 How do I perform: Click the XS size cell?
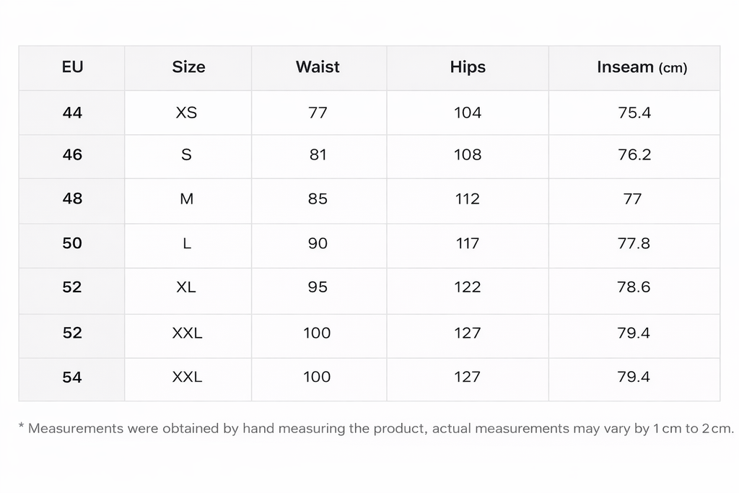[186, 113]
